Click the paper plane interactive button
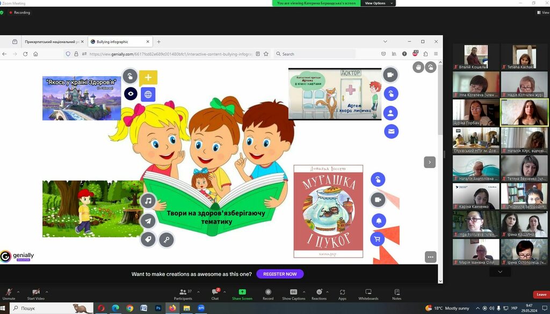Image resolution: width=550 pixels, height=314 pixels. pyautogui.click(x=148, y=221)
